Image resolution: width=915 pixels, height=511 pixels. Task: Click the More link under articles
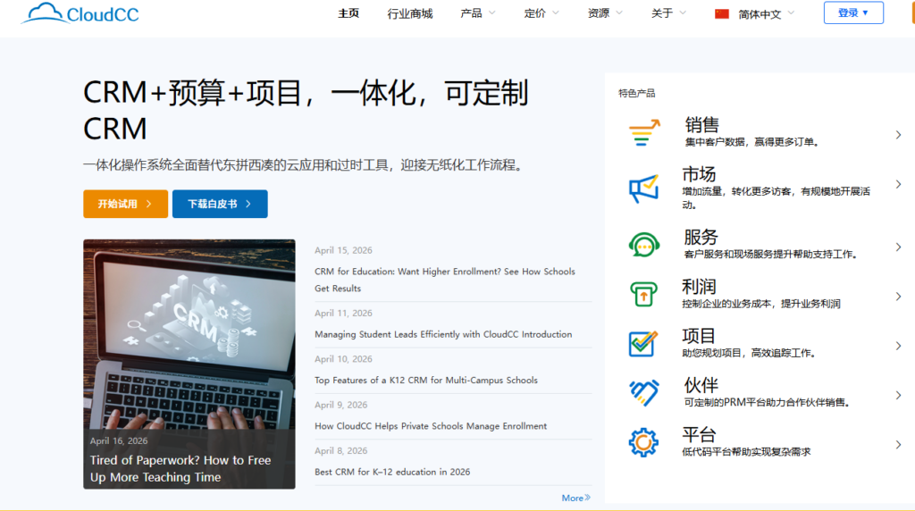tap(576, 498)
